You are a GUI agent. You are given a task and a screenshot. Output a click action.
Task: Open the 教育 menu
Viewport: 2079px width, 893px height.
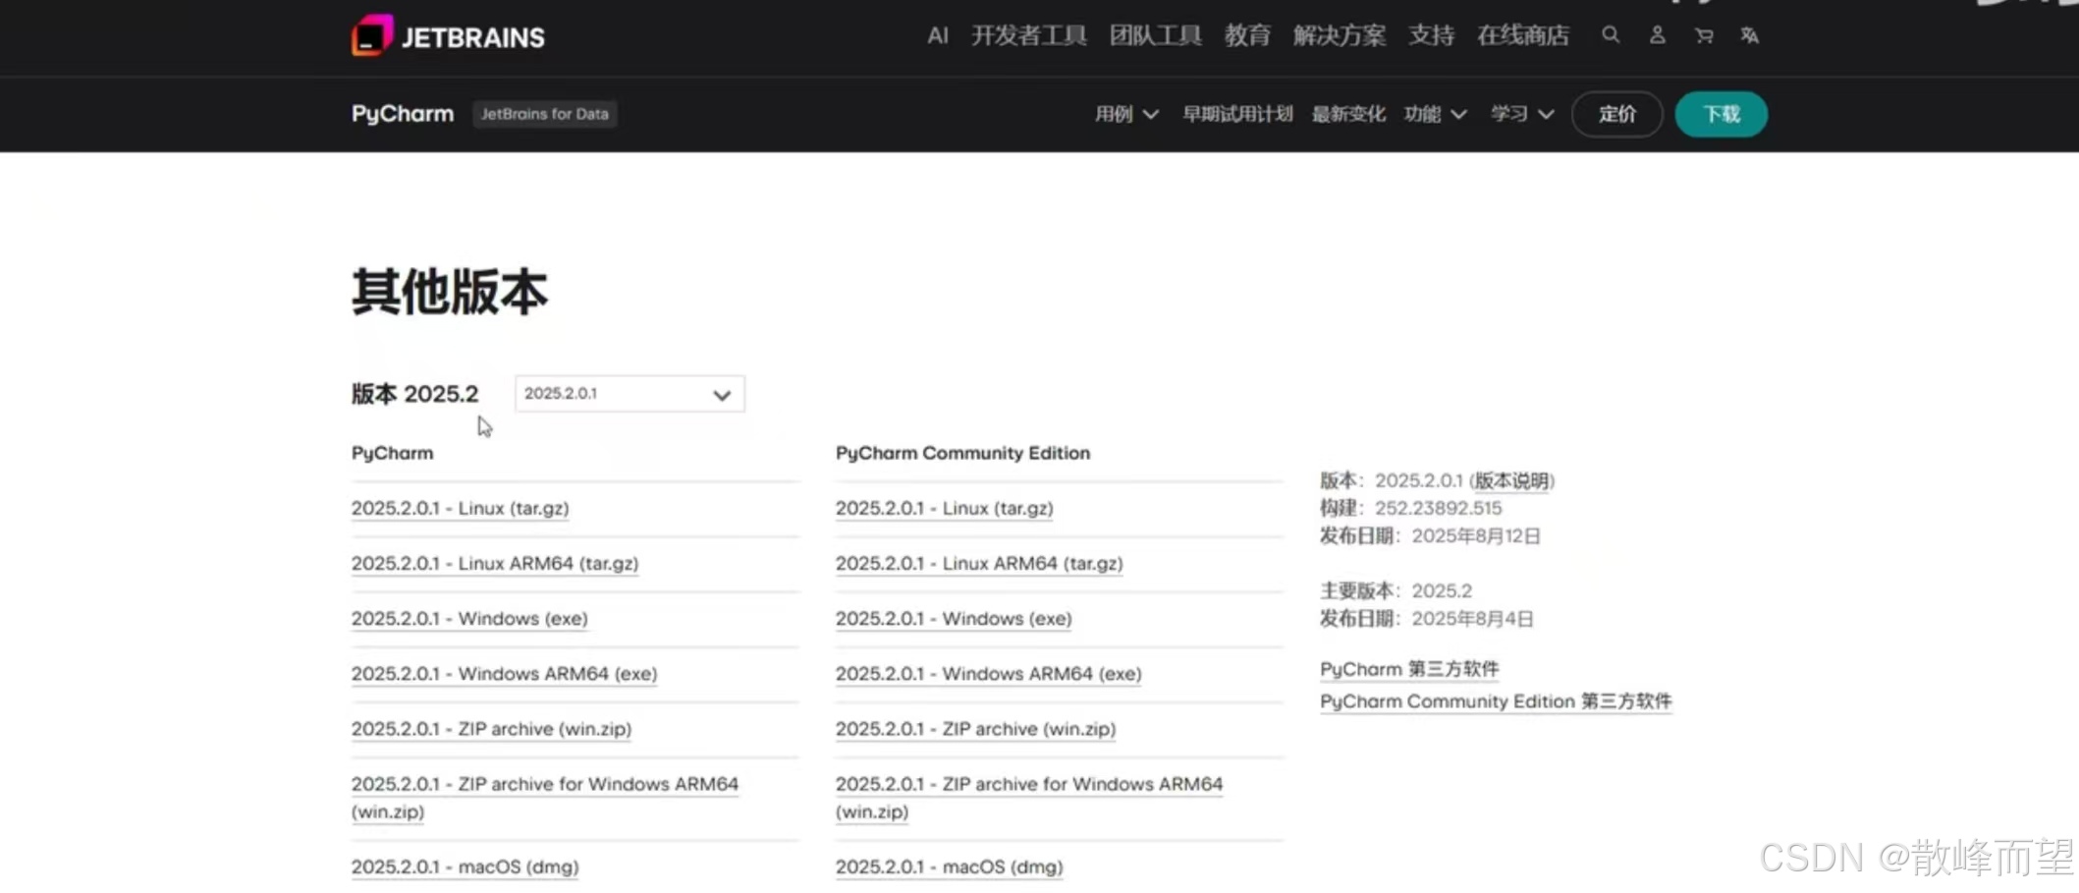click(1247, 35)
